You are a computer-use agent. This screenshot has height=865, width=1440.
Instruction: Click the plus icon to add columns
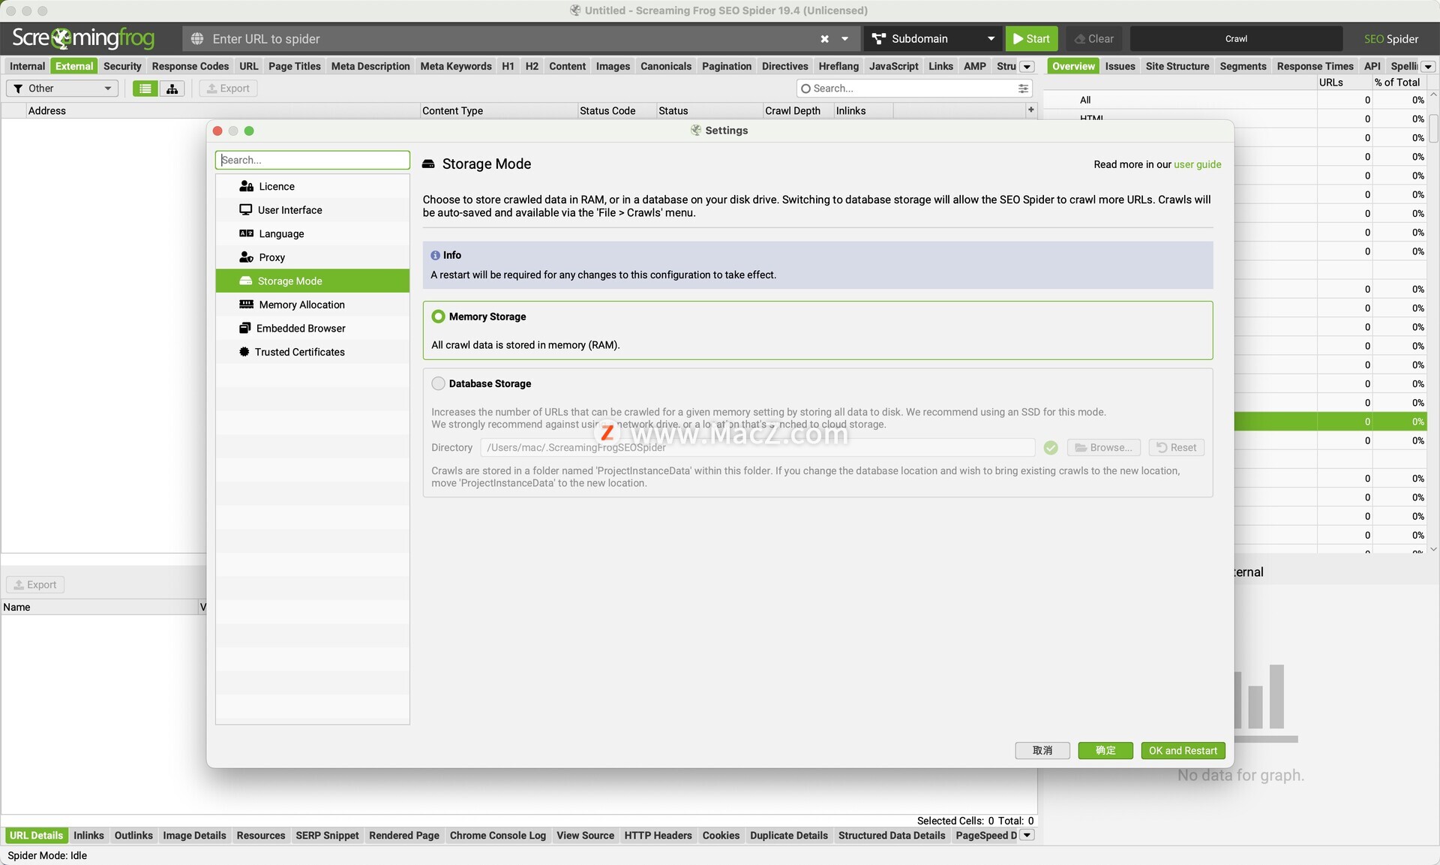pos(1030,110)
